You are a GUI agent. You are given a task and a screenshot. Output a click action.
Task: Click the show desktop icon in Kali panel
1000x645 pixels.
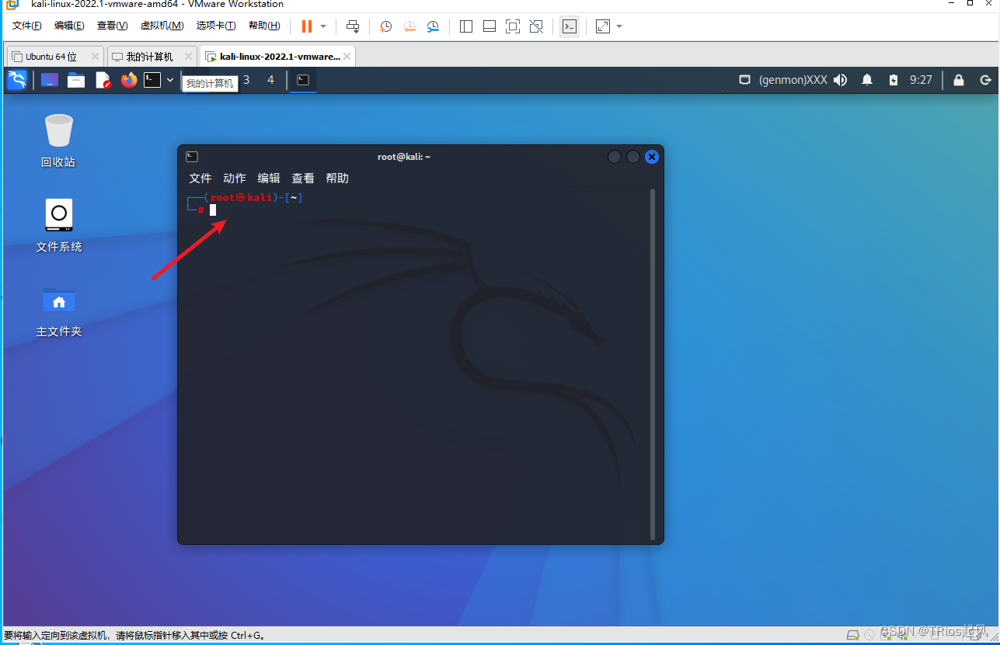pos(50,80)
